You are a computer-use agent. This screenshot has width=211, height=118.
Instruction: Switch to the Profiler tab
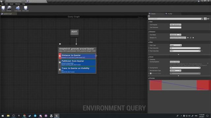170,14
